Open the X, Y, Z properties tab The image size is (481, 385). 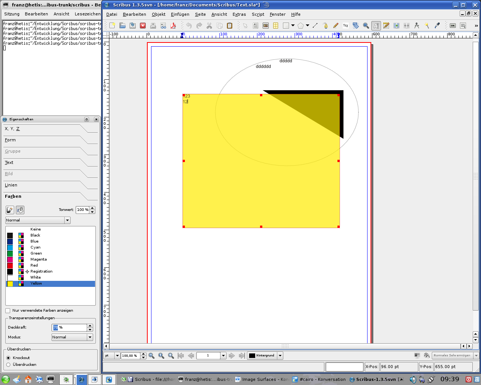pyautogui.click(x=12, y=129)
